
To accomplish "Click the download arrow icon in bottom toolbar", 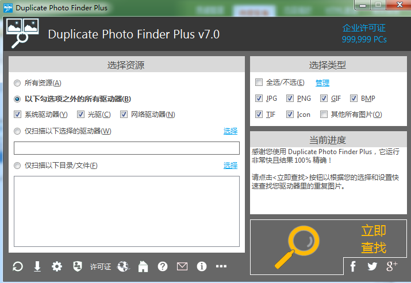I will pyautogui.click(x=37, y=266).
